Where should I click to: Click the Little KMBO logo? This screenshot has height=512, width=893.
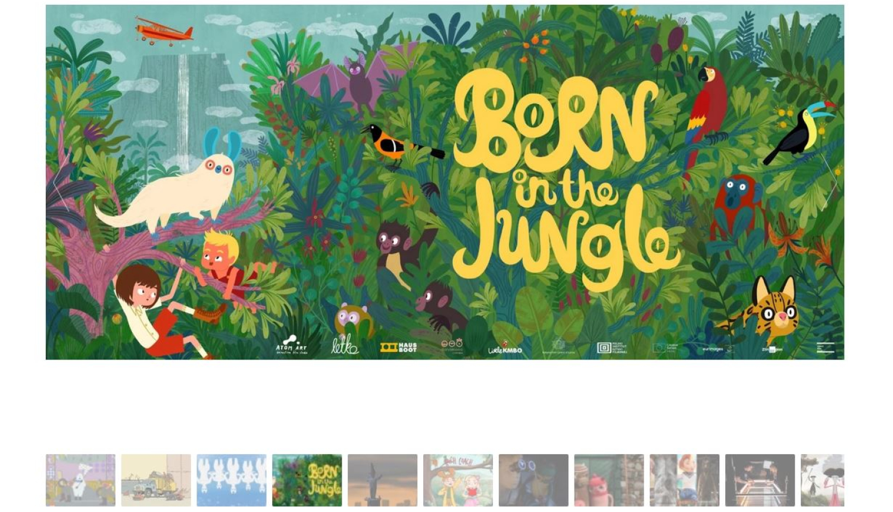[x=505, y=348]
